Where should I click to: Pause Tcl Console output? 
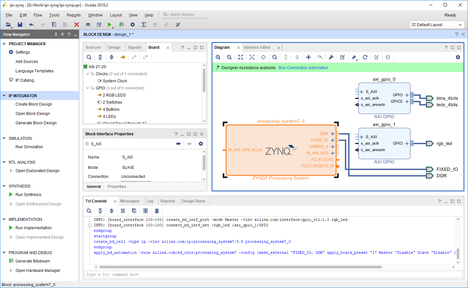pos(123,211)
